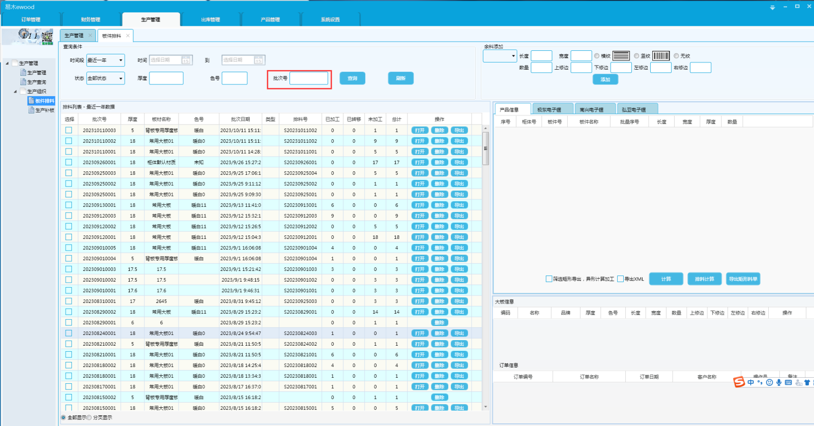This screenshot has height=426, width=814.
Task: Check the box for batch 202309130001
Action: click(x=69, y=205)
